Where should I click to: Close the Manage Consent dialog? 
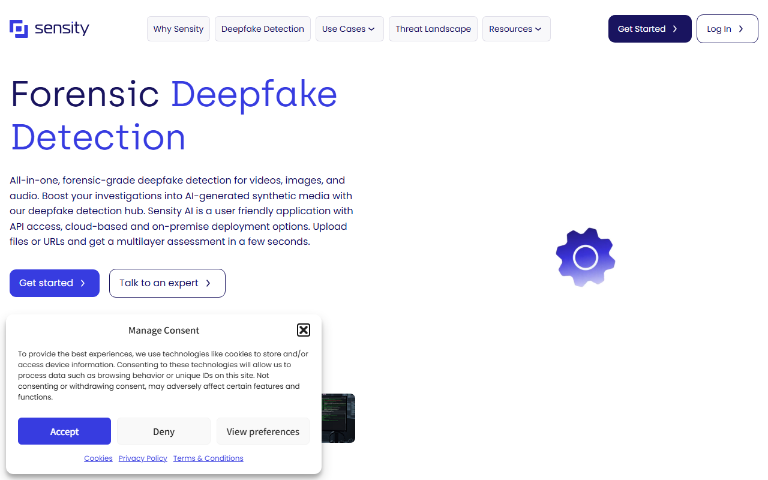(x=304, y=330)
